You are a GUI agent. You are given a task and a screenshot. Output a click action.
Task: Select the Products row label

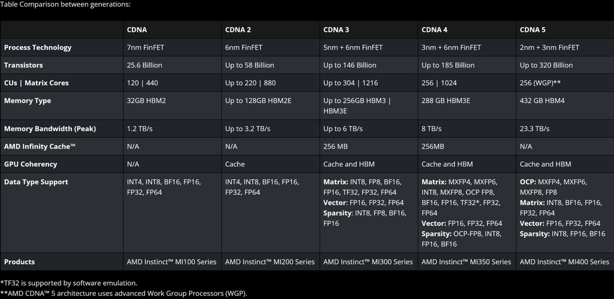19,262
